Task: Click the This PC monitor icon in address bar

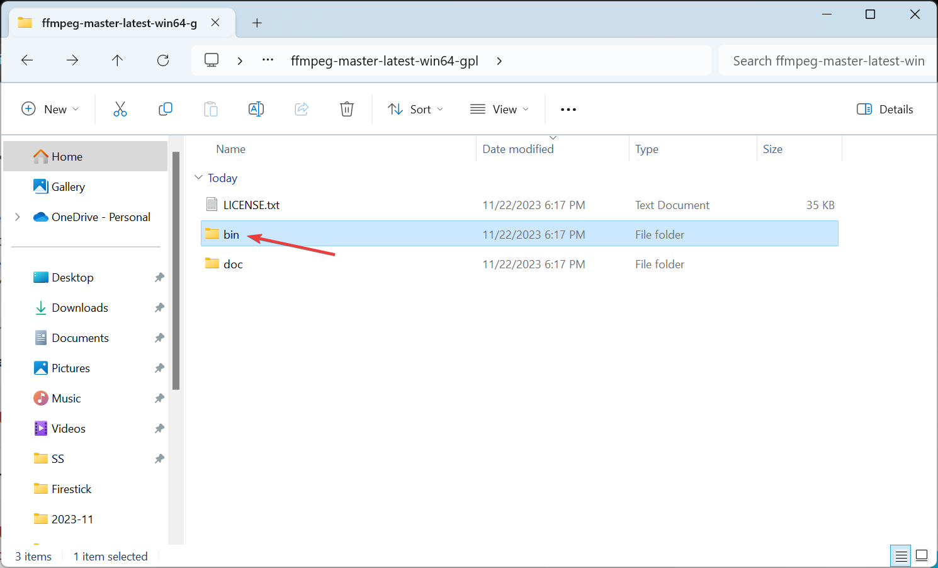Action: [x=212, y=60]
